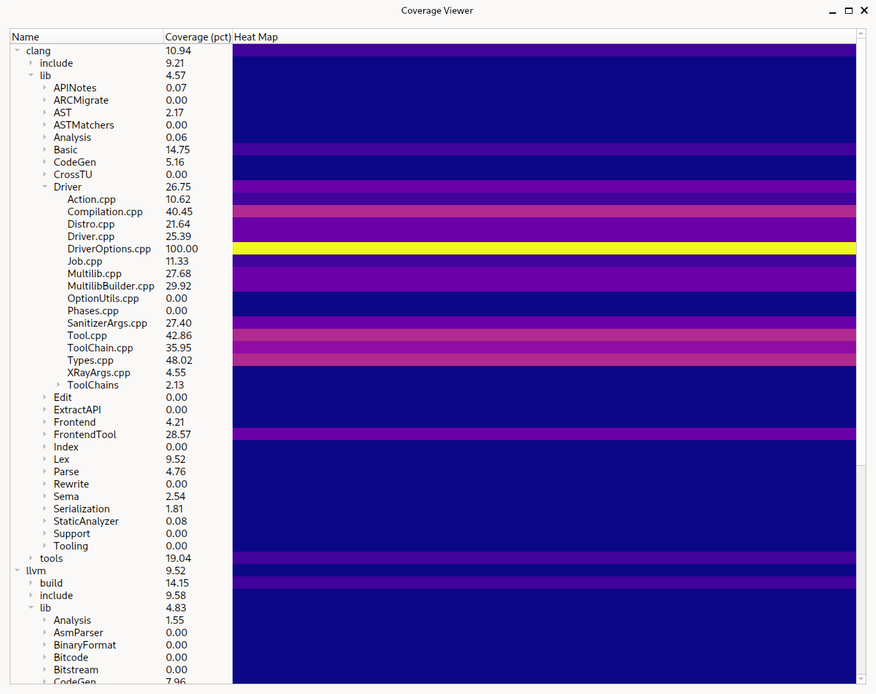The image size is (876, 694).
Task: Click the 48.02 coverage value
Action: pyautogui.click(x=179, y=360)
